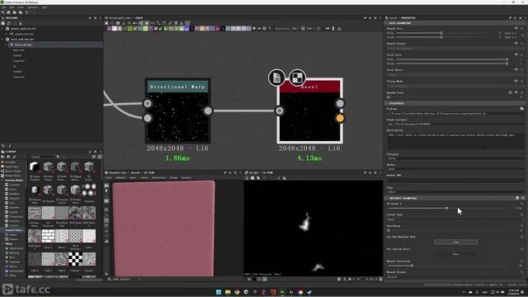Open the Corner Type dropdown

click(x=455, y=219)
